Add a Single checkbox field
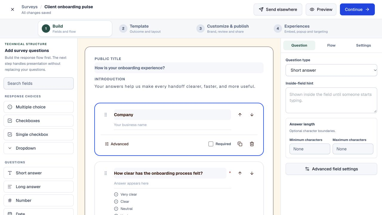The image size is (382, 215). click(38, 134)
